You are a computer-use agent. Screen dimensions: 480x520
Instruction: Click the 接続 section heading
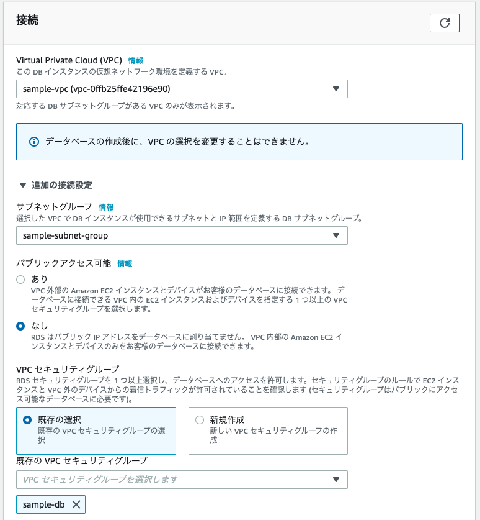[x=27, y=21]
